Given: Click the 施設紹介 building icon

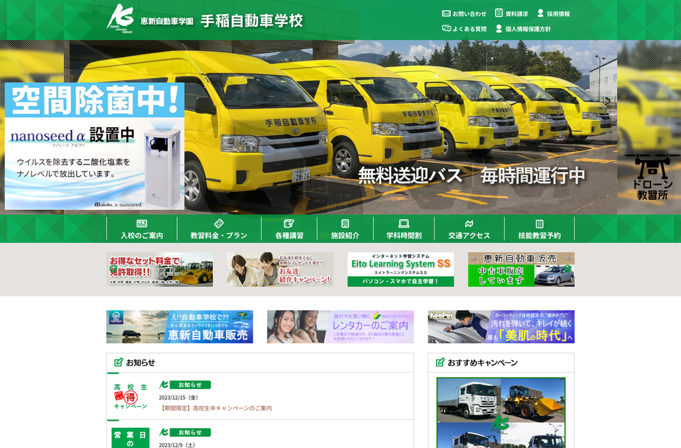Looking at the screenshot, I should [345, 224].
